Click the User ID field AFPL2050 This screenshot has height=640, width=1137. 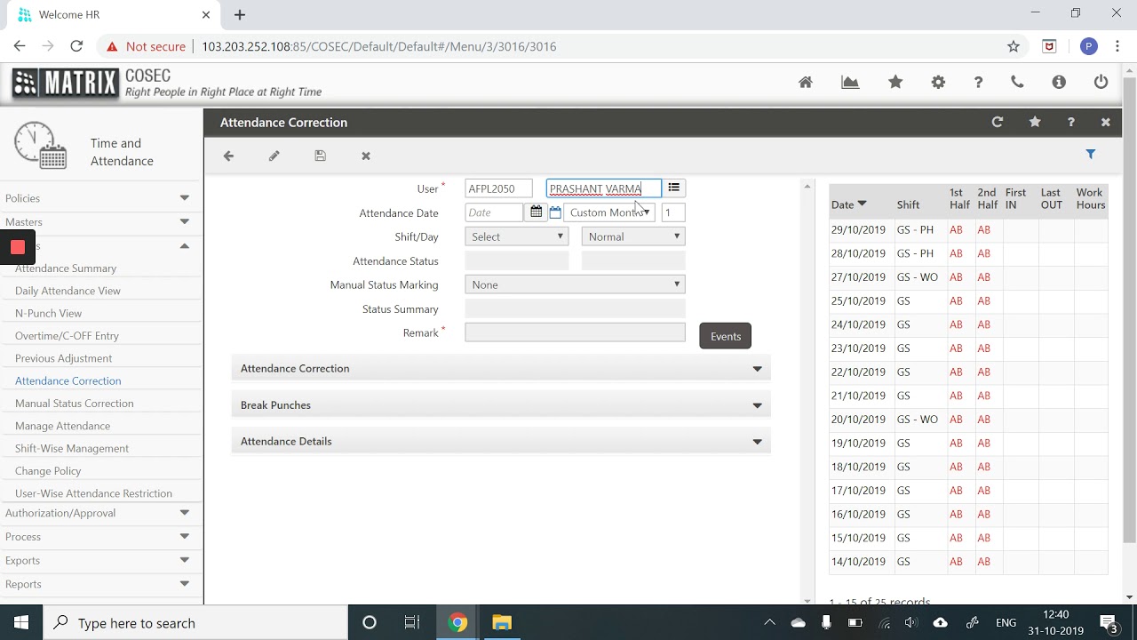(498, 188)
